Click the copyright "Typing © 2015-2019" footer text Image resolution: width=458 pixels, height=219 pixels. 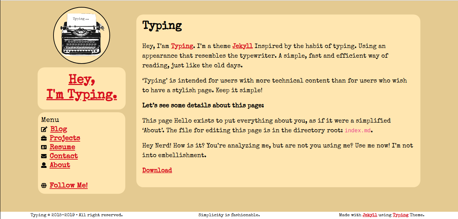pos(53,215)
